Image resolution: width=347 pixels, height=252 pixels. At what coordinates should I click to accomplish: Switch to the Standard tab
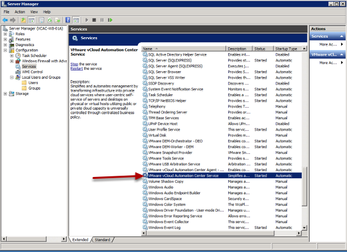point(102,240)
